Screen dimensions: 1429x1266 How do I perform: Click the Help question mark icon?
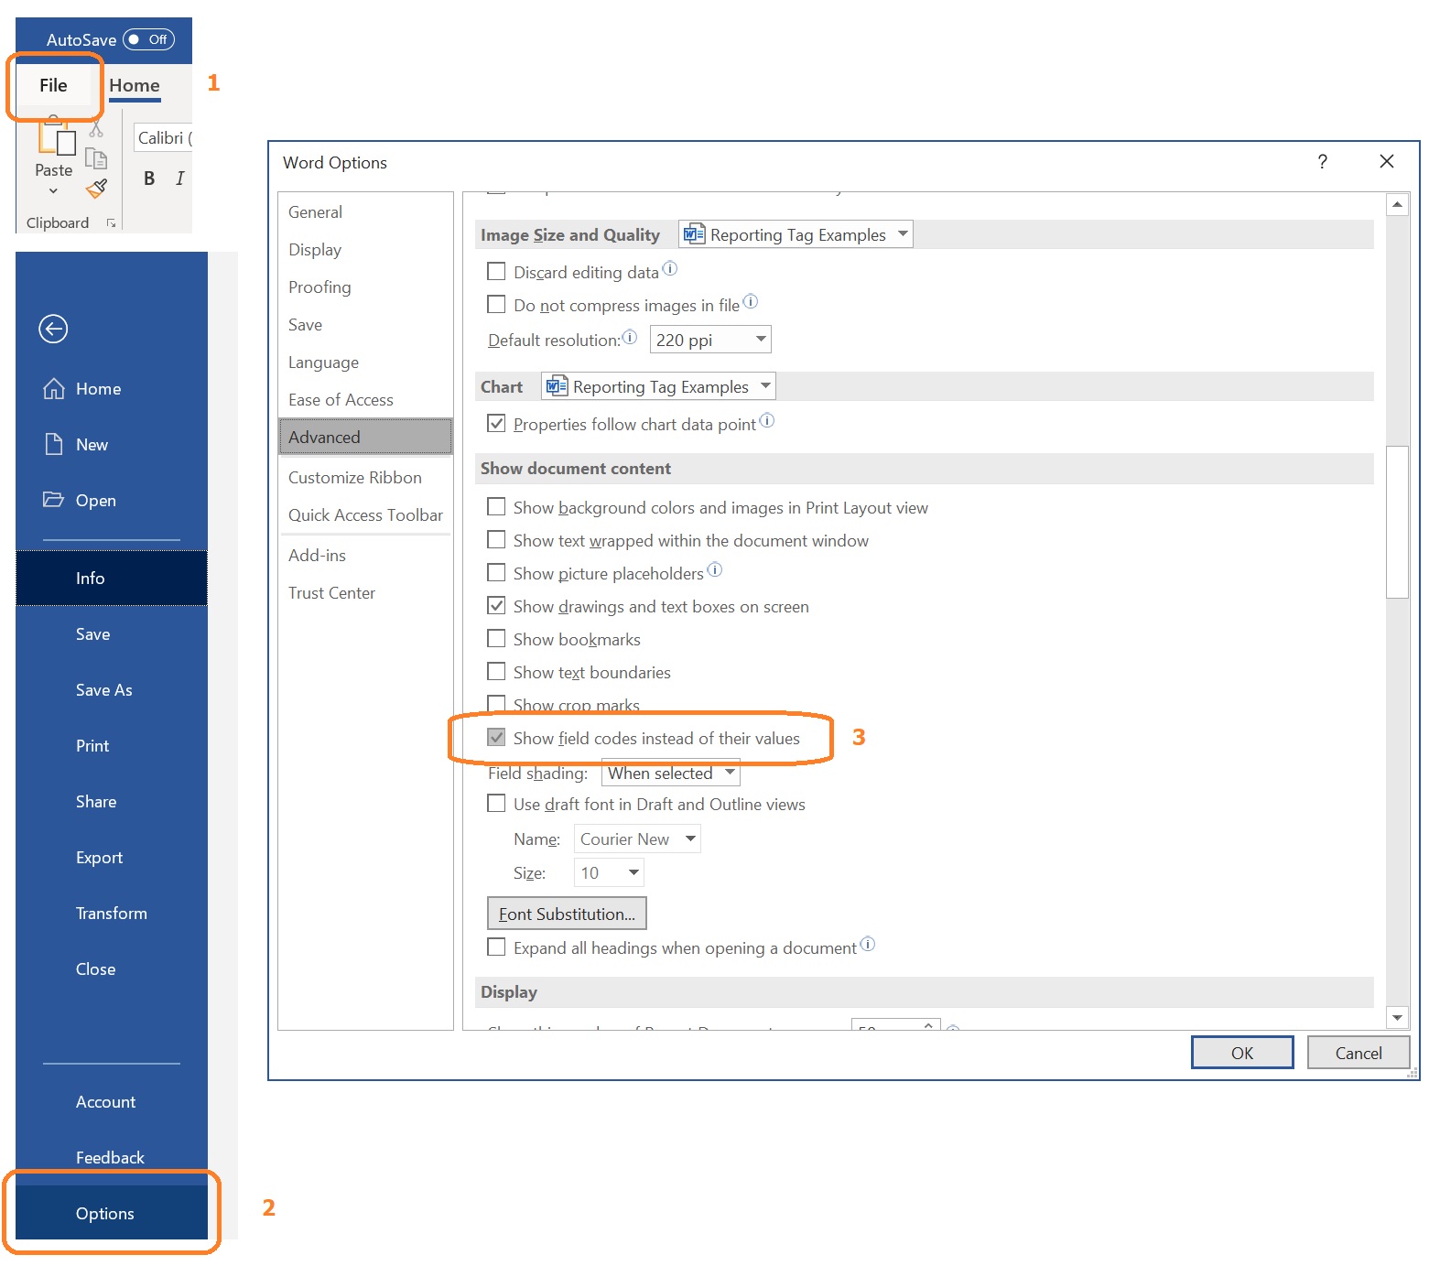[x=1322, y=162]
